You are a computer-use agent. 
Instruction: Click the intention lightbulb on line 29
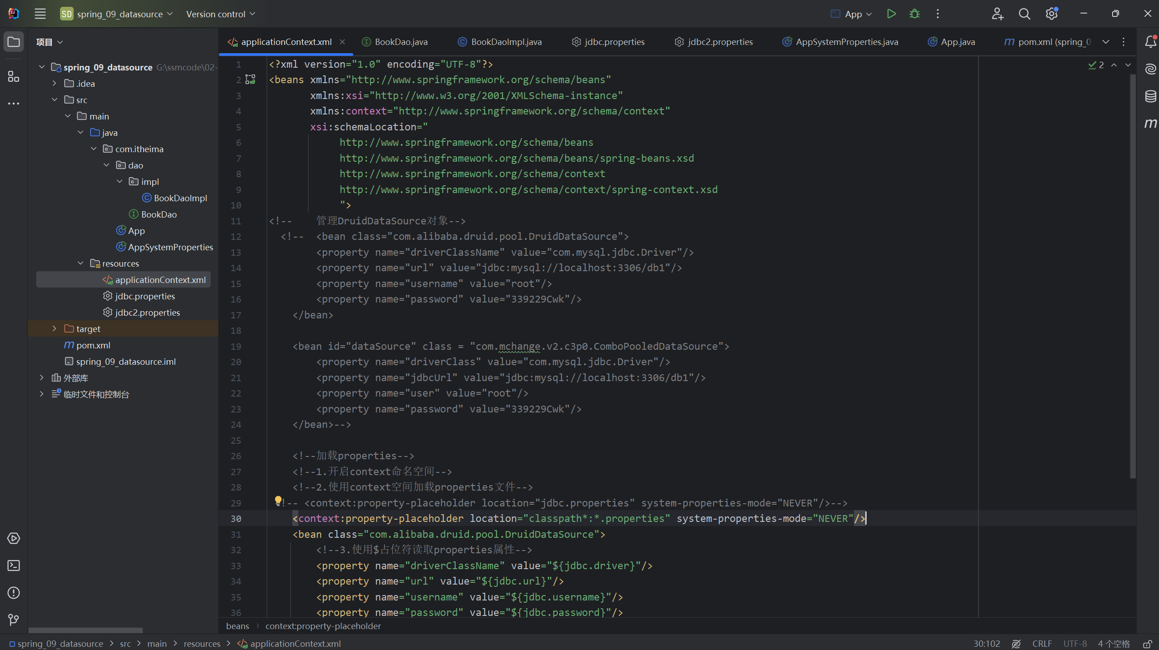(278, 501)
